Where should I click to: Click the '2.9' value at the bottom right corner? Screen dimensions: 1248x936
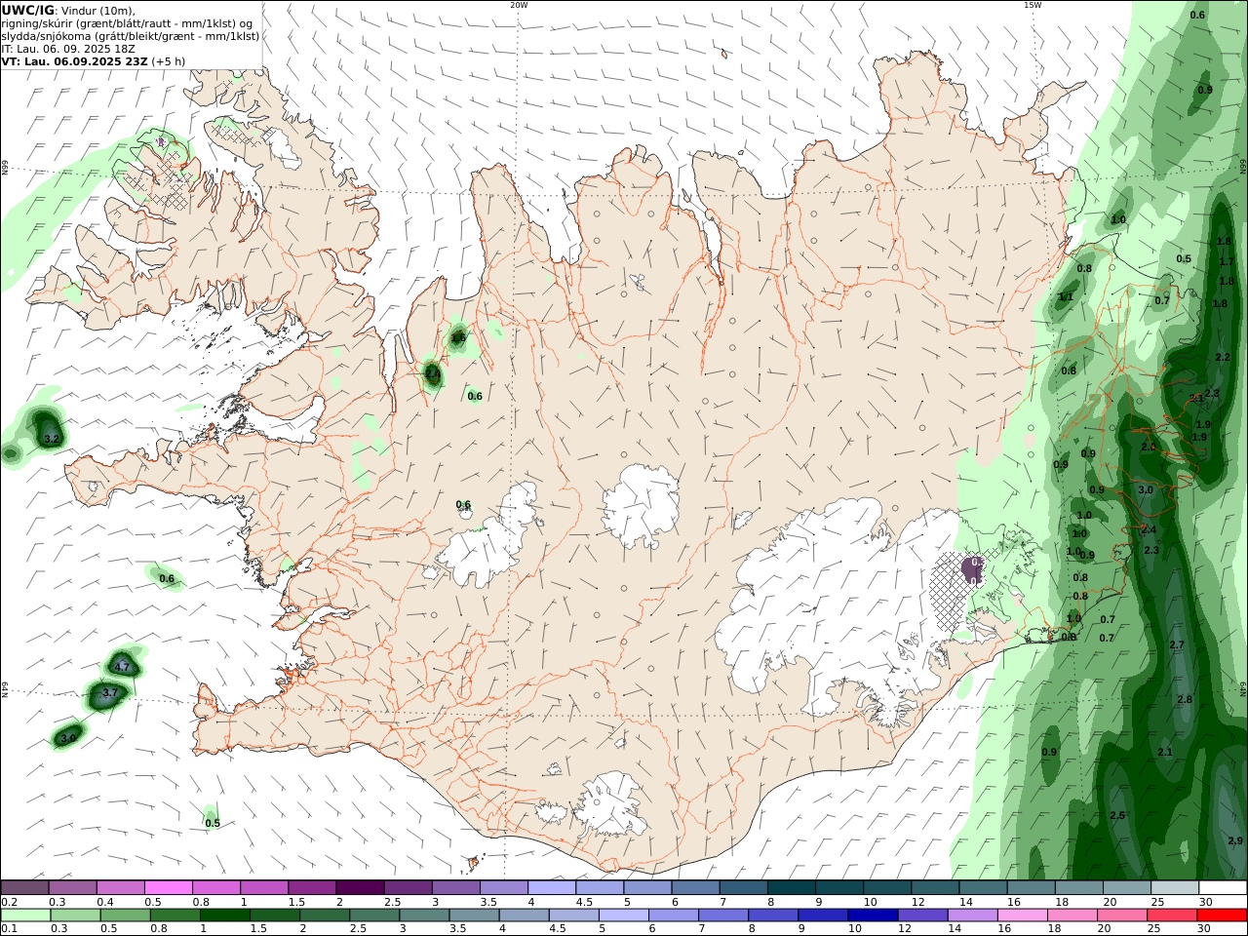pos(1235,840)
